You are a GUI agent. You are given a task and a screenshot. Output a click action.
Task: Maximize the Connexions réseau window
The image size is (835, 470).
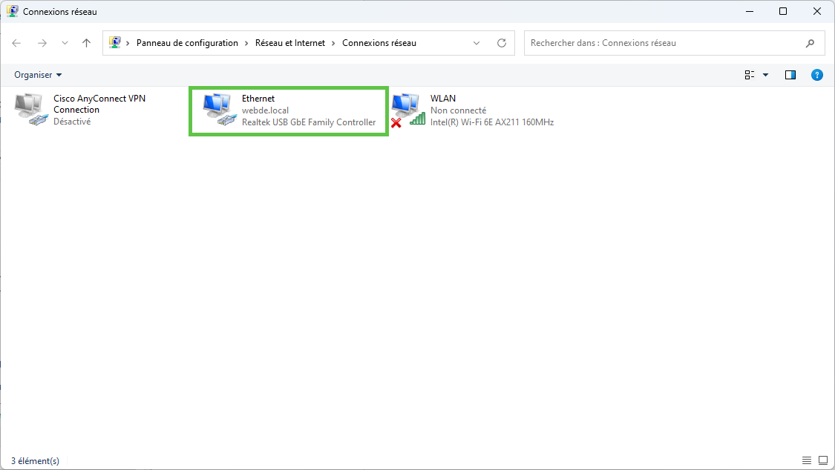783,11
